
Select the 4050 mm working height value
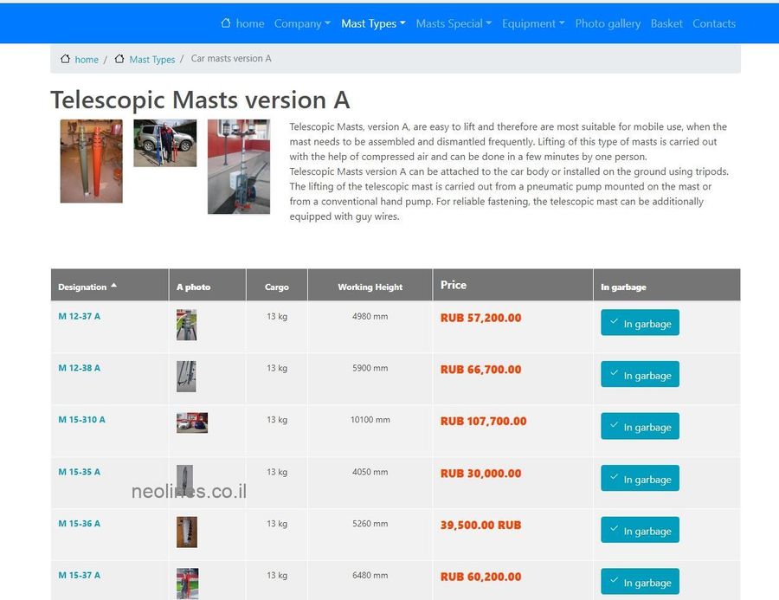click(x=370, y=472)
